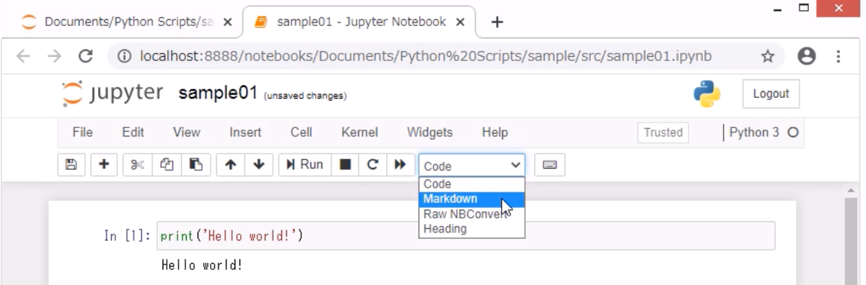
Task: Click the kernel idle indicator circle
Action: click(x=793, y=132)
